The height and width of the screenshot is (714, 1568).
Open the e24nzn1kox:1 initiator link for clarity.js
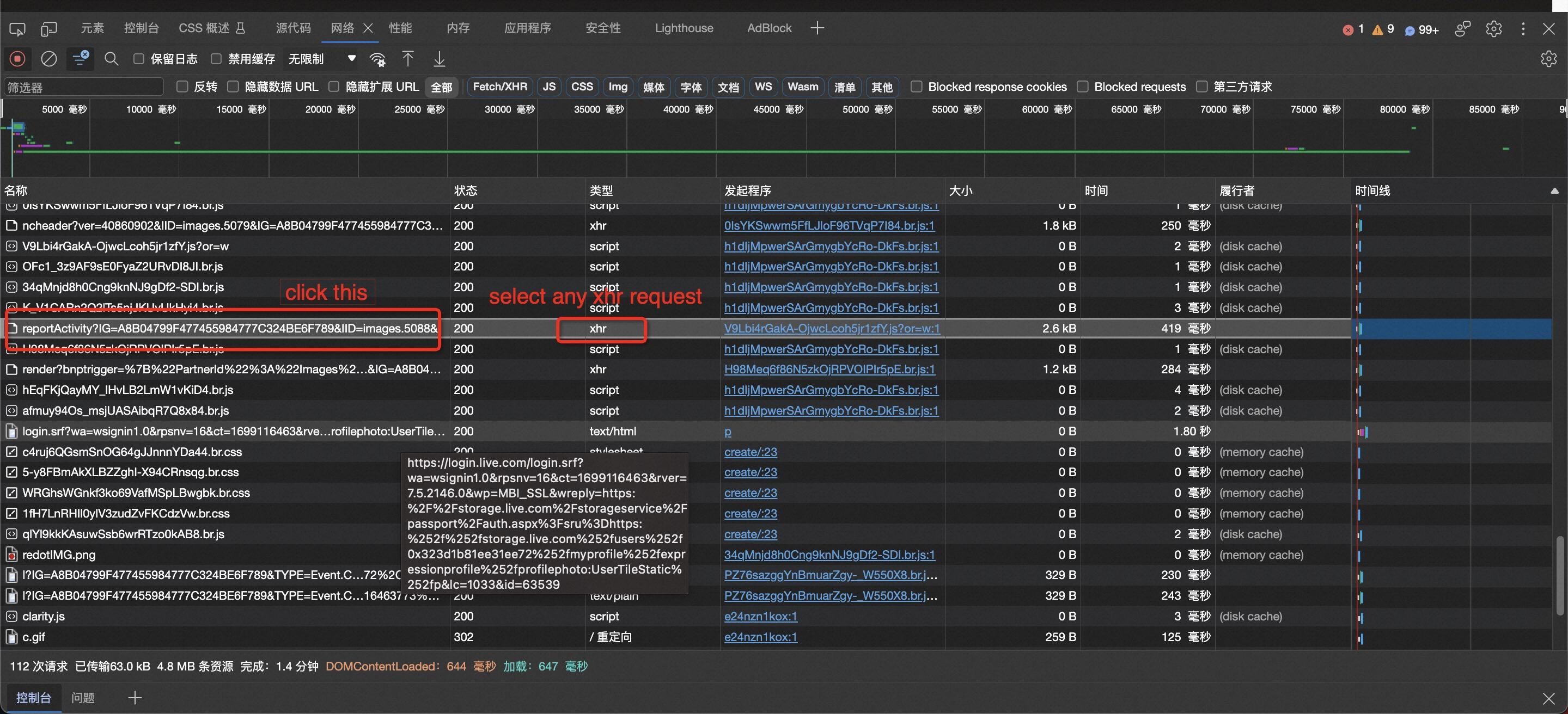point(760,616)
